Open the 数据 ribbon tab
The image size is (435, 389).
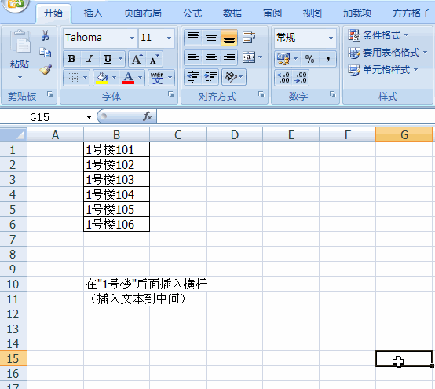coord(232,13)
